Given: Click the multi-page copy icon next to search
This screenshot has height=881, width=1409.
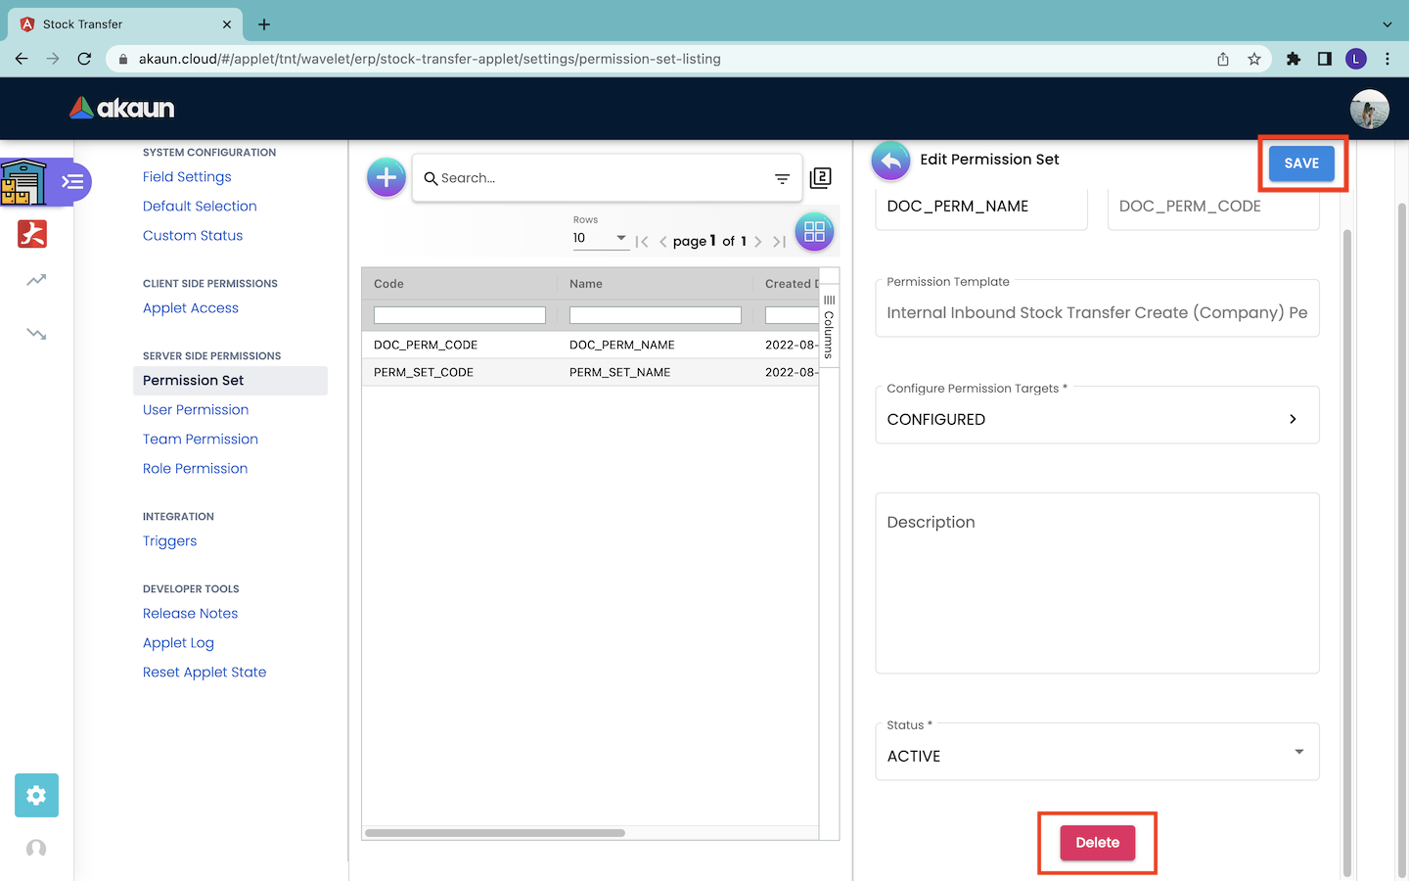Looking at the screenshot, I should (821, 177).
